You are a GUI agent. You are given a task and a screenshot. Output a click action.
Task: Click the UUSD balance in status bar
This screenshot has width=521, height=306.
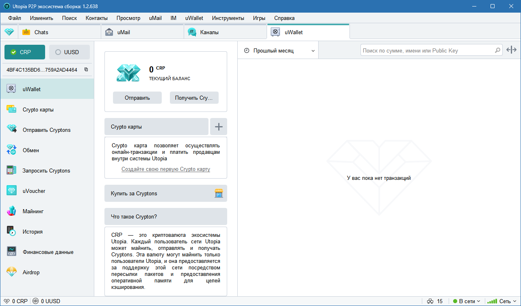(46, 302)
